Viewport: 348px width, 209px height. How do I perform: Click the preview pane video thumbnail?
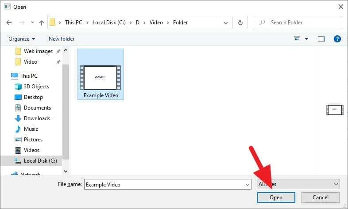coord(335,110)
